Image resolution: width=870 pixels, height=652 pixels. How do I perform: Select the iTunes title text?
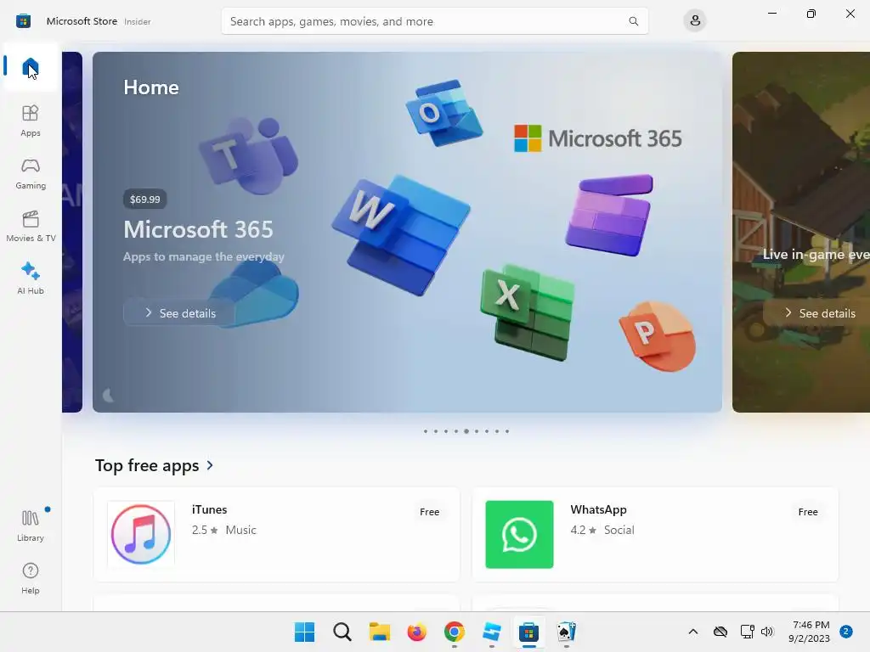209,509
